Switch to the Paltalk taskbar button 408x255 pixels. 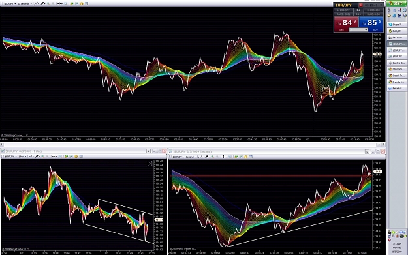click(x=397, y=89)
